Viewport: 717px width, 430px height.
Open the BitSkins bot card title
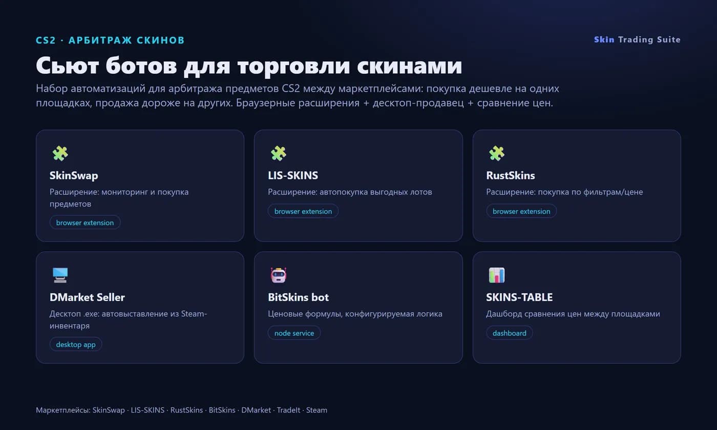click(299, 297)
